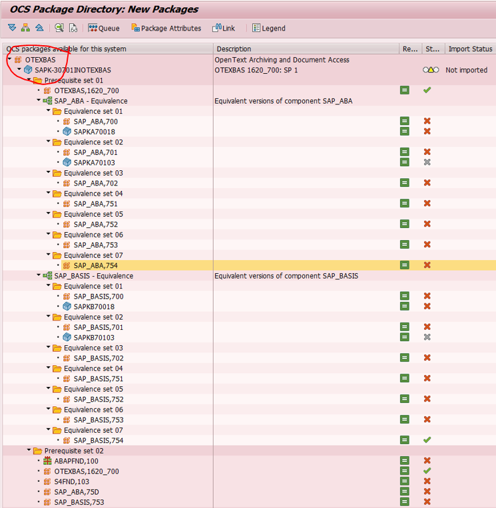Select the Description column header
This screenshot has height=508, width=496.
[306, 49]
